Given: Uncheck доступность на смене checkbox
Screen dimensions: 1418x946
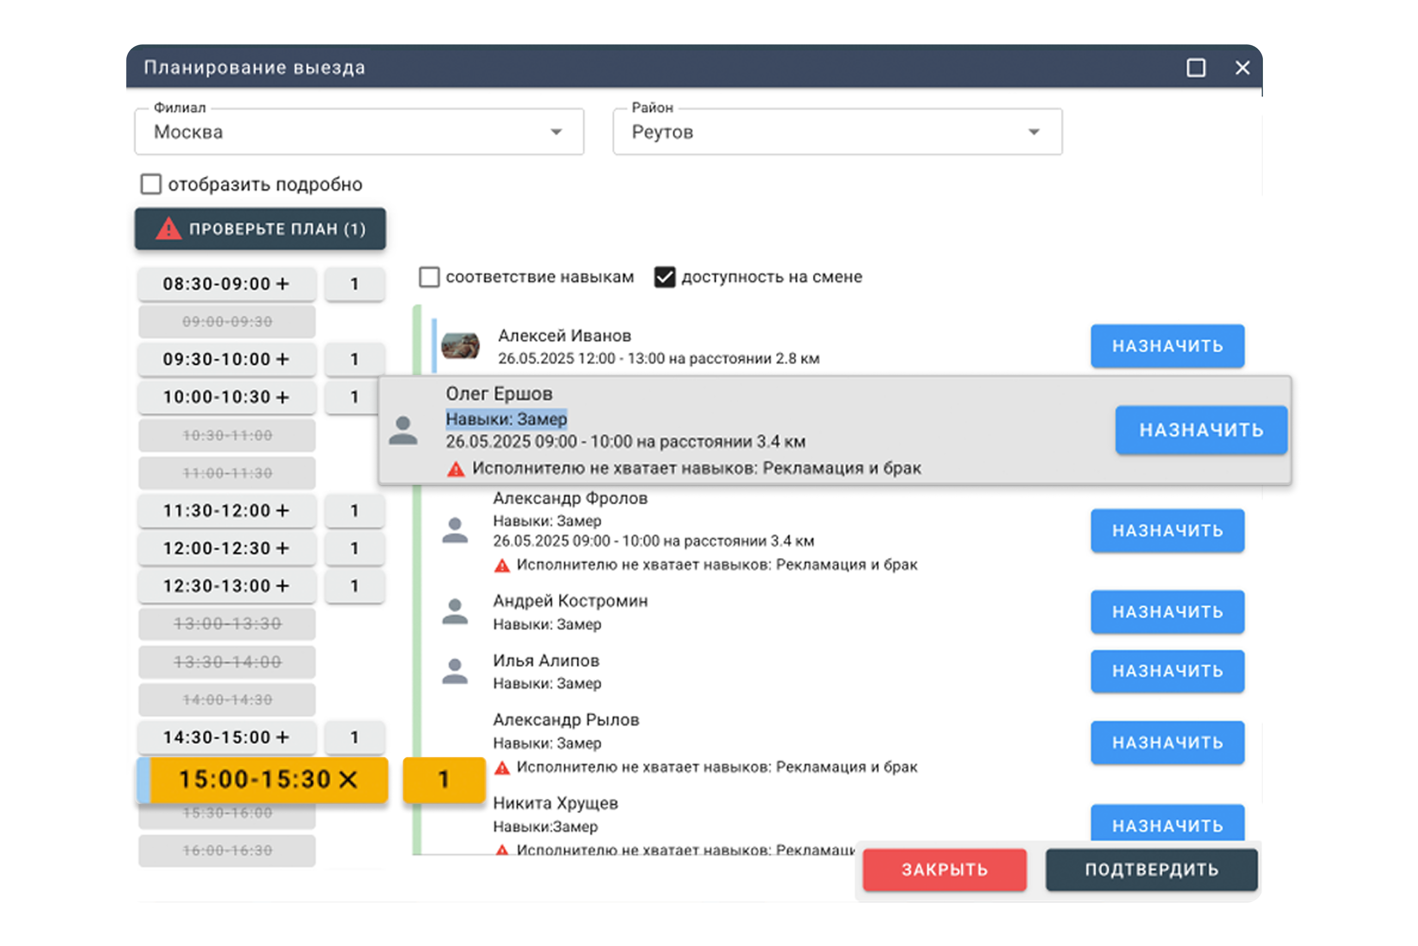Looking at the screenshot, I should tap(665, 277).
